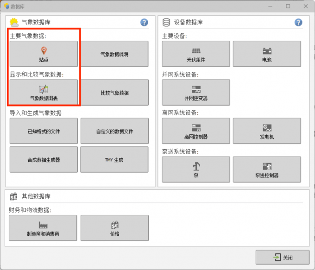Click the TMY 生成 button
The image size is (315, 270).
[x=114, y=159]
